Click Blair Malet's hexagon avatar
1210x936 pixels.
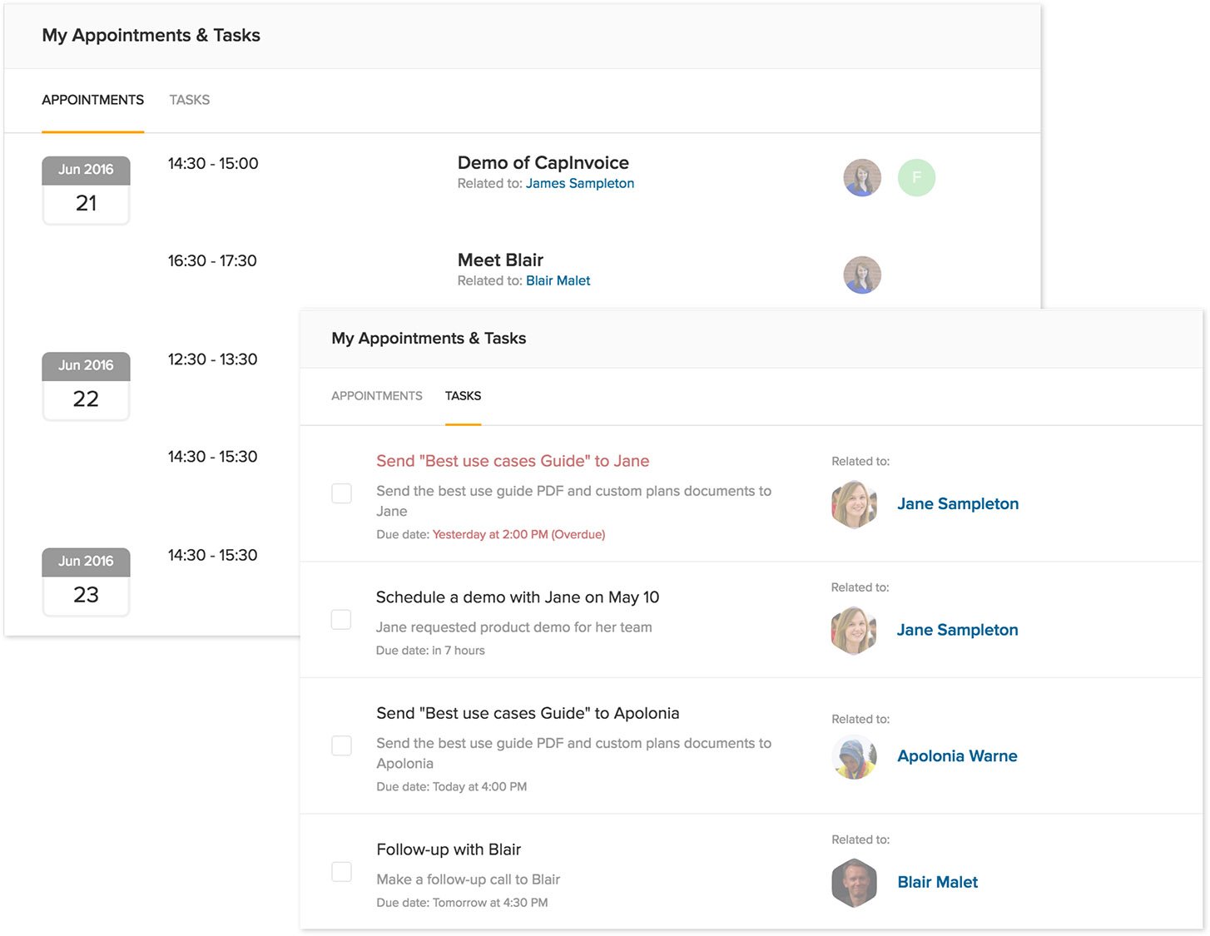click(854, 882)
